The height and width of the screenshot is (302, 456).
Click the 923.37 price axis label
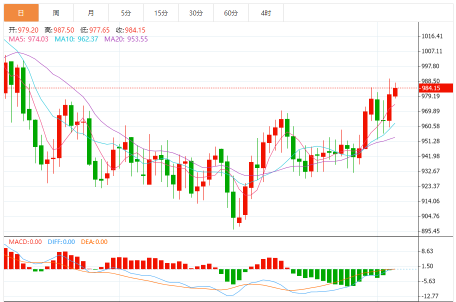(430, 186)
